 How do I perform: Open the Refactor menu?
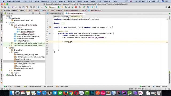click(x=71, y=1)
